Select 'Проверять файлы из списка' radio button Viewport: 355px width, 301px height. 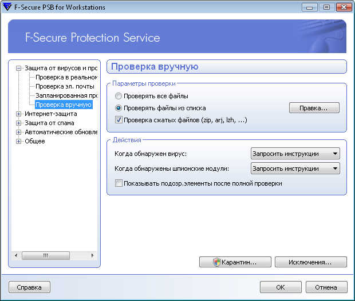point(118,108)
